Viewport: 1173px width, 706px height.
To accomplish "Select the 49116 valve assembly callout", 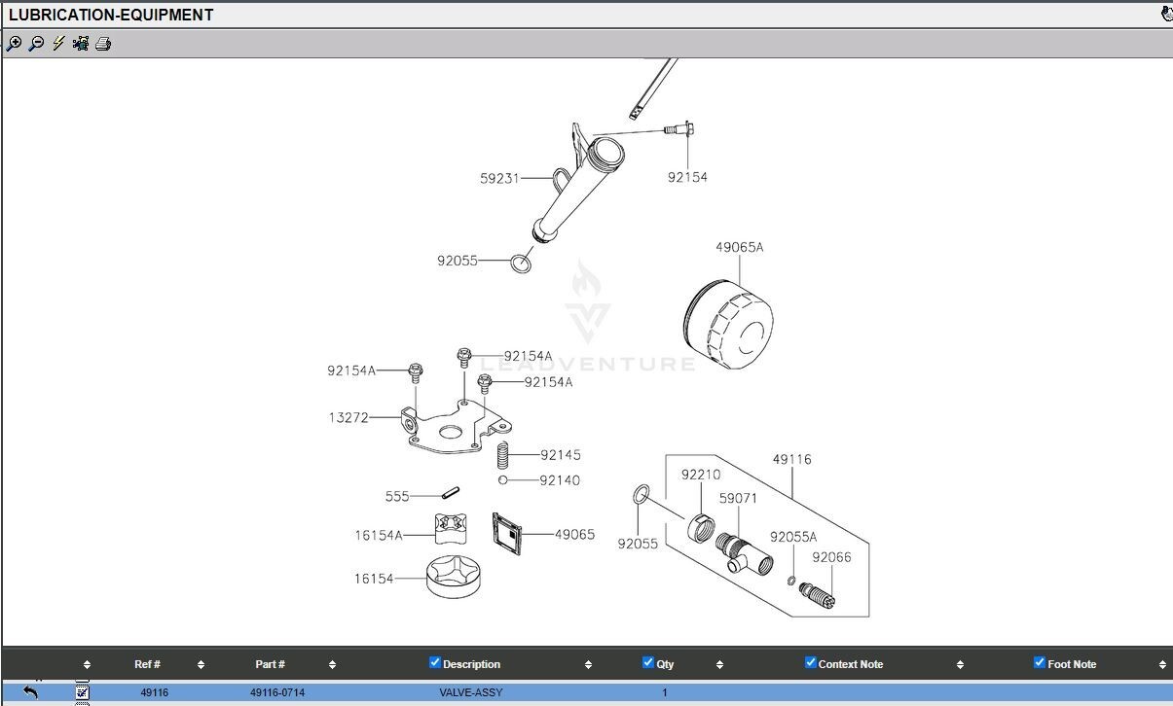I will 792,459.
